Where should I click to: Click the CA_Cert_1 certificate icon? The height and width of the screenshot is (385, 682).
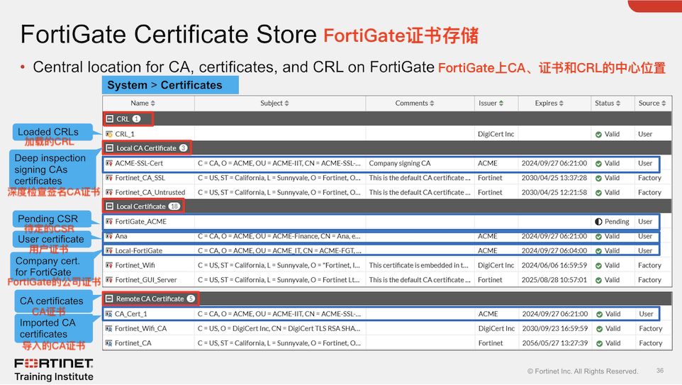[x=108, y=313]
